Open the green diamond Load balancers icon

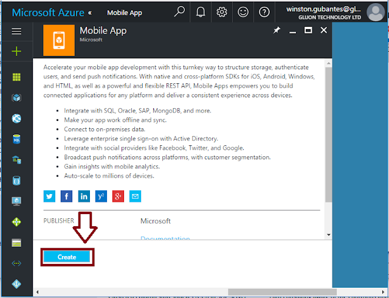pyautogui.click(x=16, y=222)
